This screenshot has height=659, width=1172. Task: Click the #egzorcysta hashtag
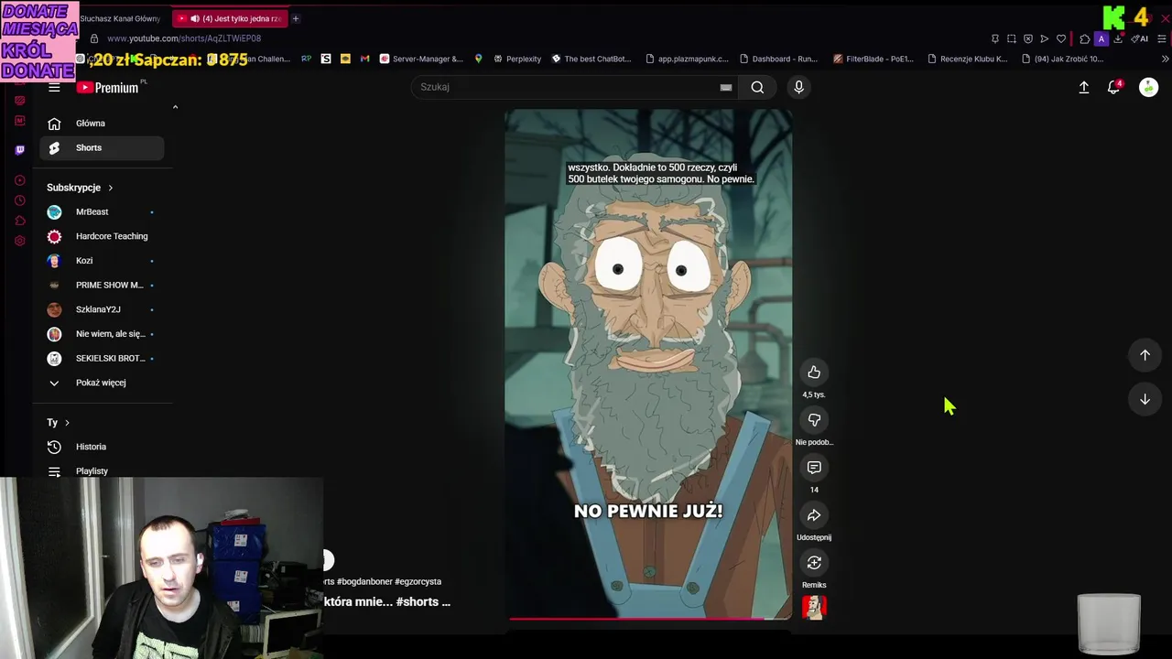click(418, 581)
